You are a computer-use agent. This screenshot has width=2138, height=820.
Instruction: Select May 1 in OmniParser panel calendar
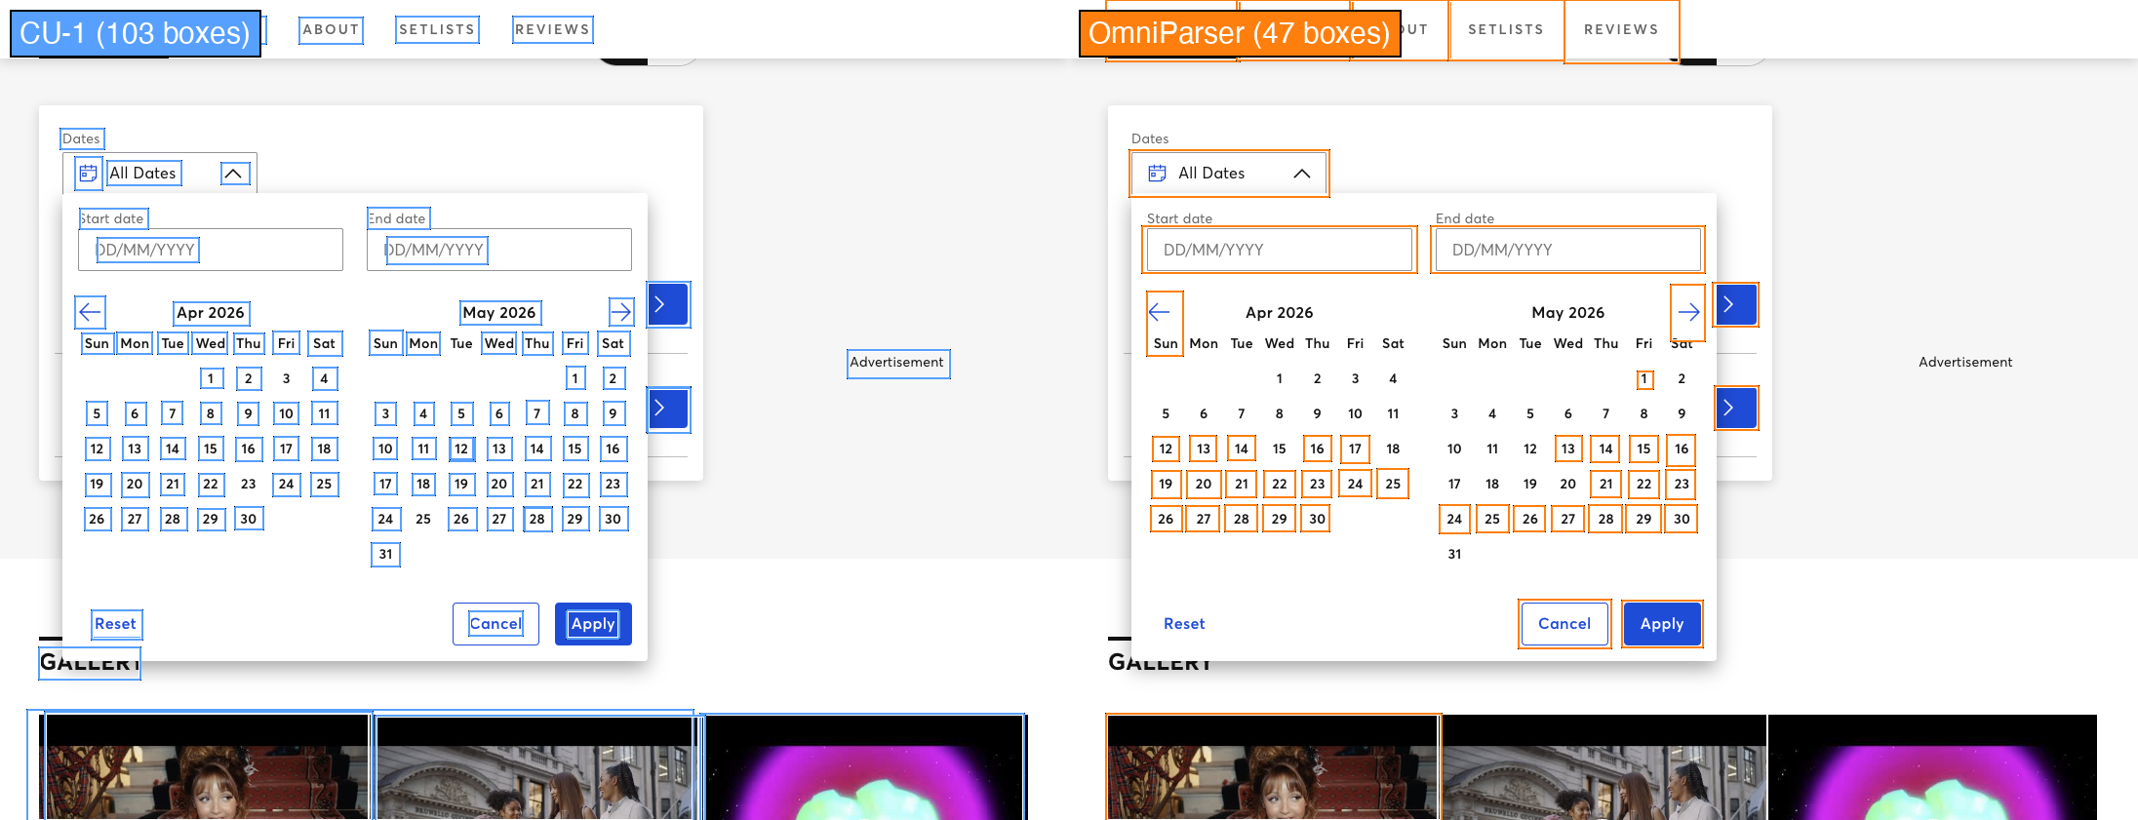tap(1644, 378)
